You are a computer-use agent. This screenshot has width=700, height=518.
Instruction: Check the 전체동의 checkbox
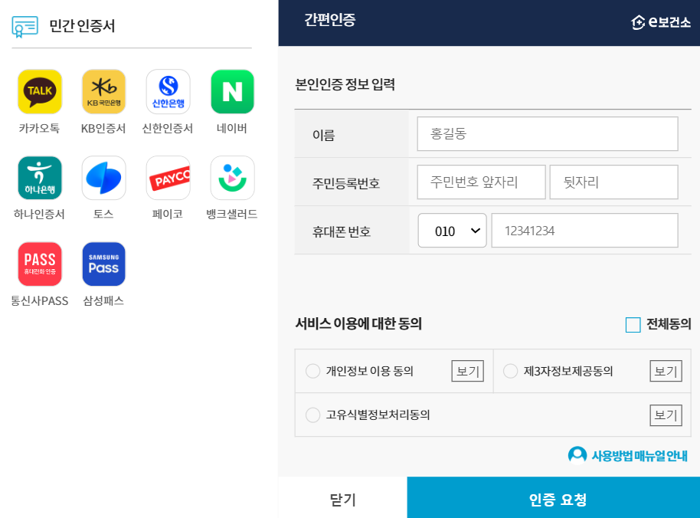click(633, 325)
